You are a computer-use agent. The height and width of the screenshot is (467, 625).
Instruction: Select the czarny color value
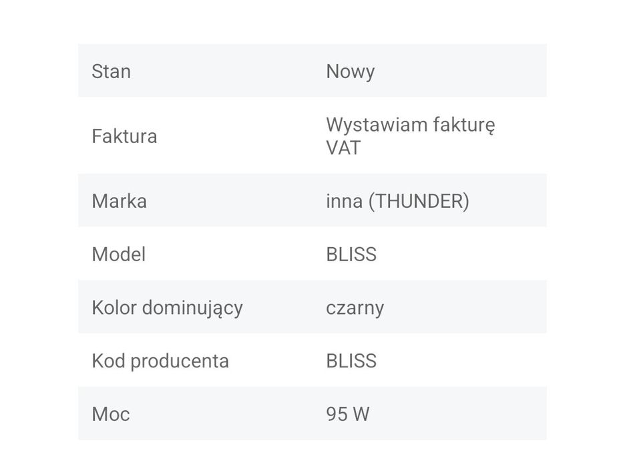point(355,308)
